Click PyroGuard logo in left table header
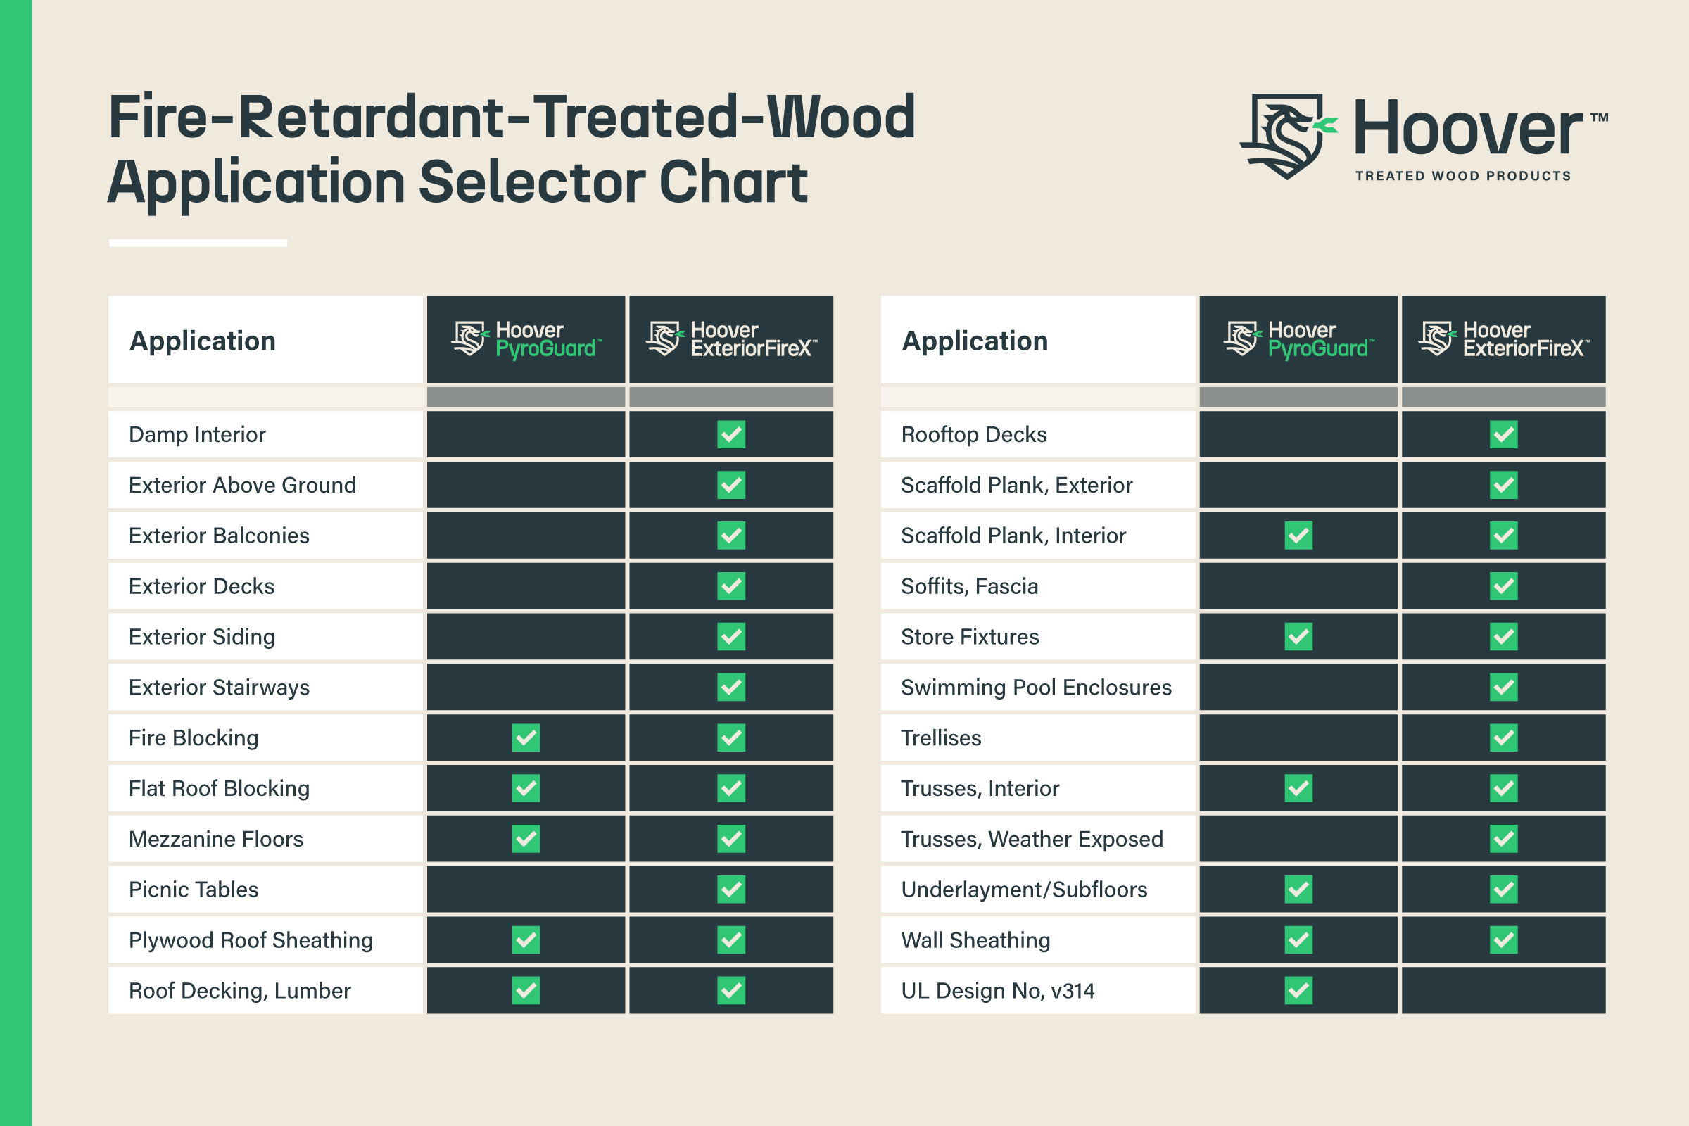 click(x=526, y=340)
